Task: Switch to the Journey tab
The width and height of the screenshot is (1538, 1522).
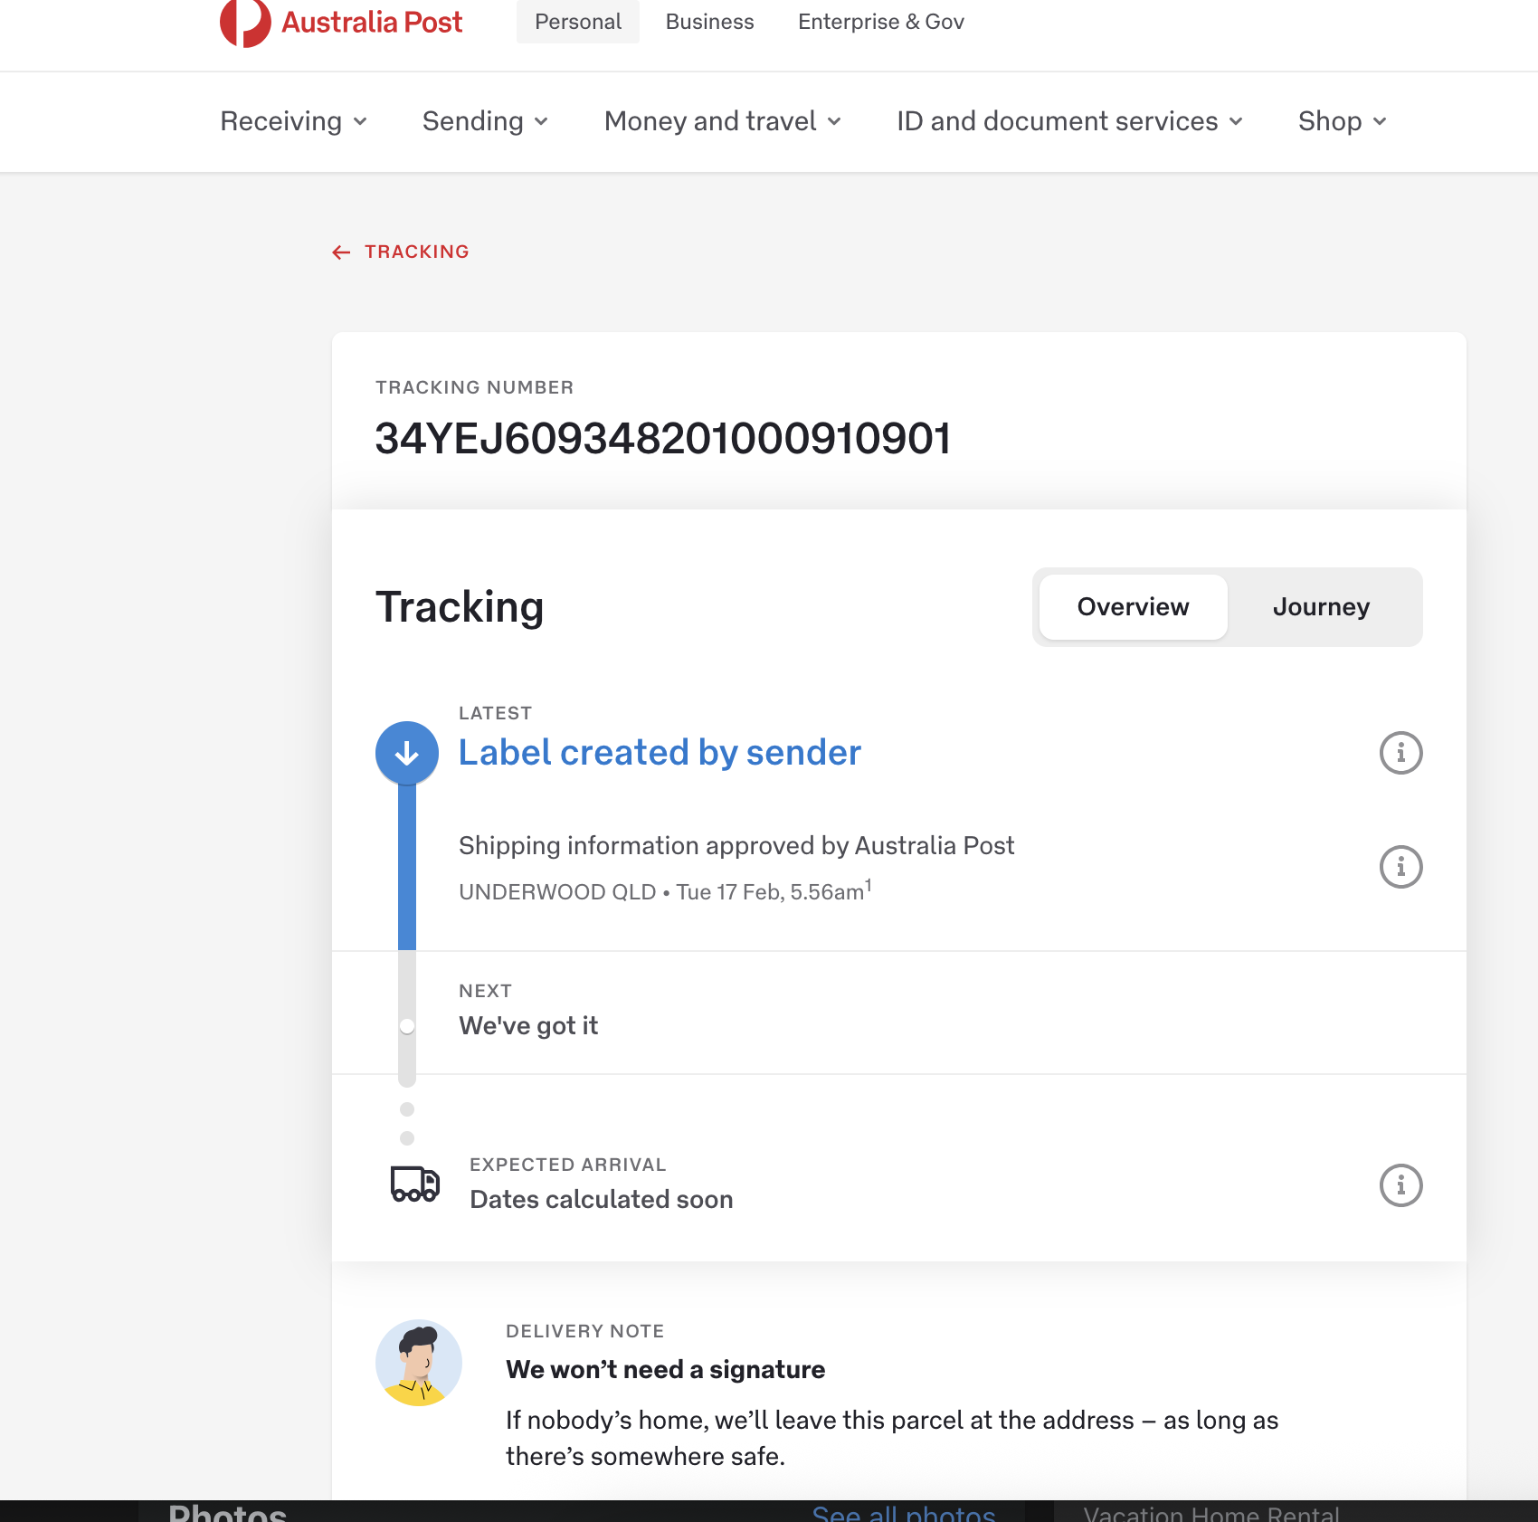Action: [1321, 607]
